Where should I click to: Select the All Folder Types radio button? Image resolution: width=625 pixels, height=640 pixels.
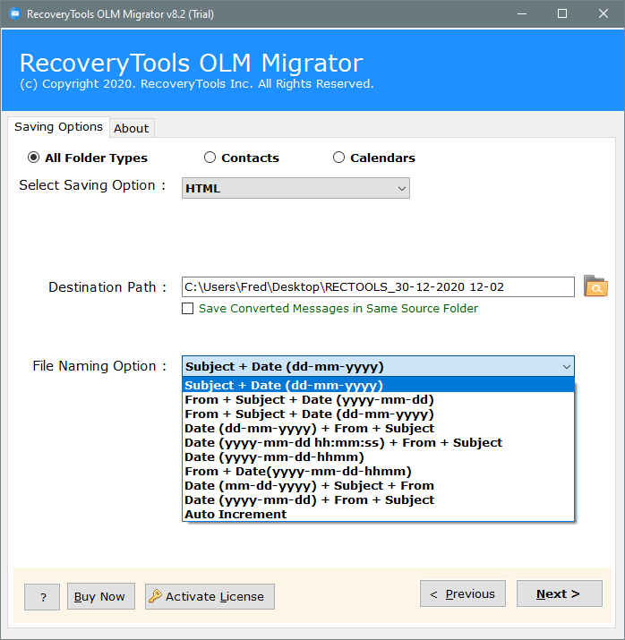point(33,158)
